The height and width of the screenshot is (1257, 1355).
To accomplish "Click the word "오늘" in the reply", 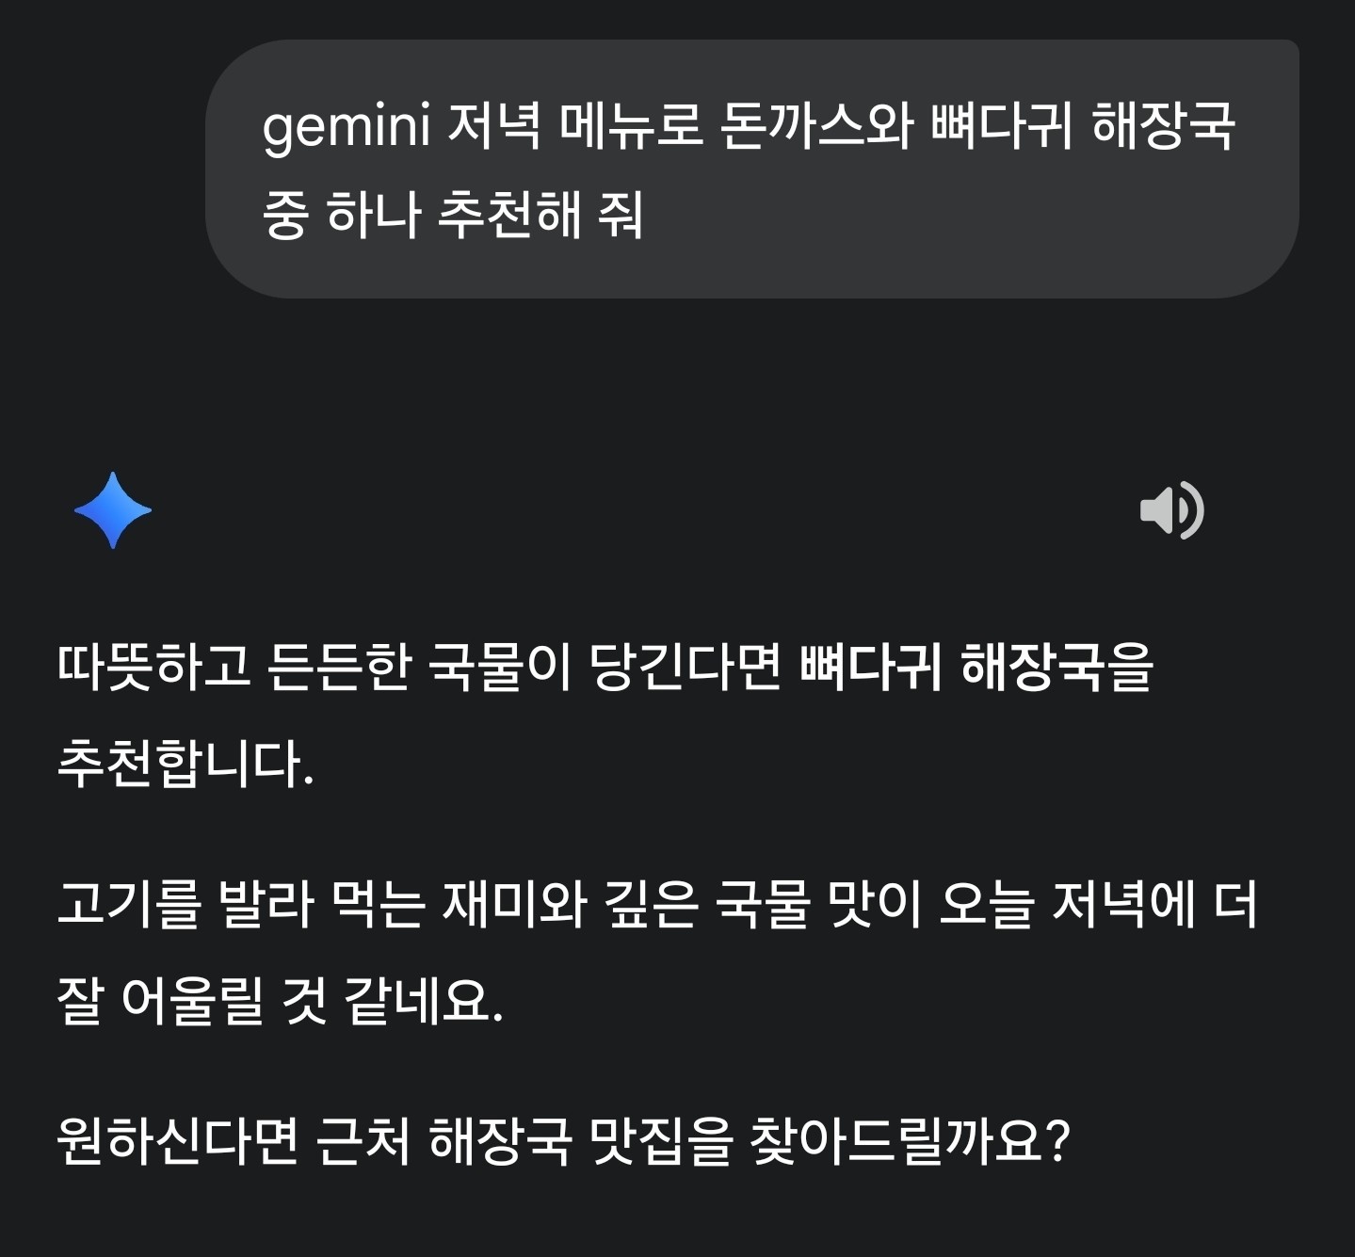I will 986,904.
